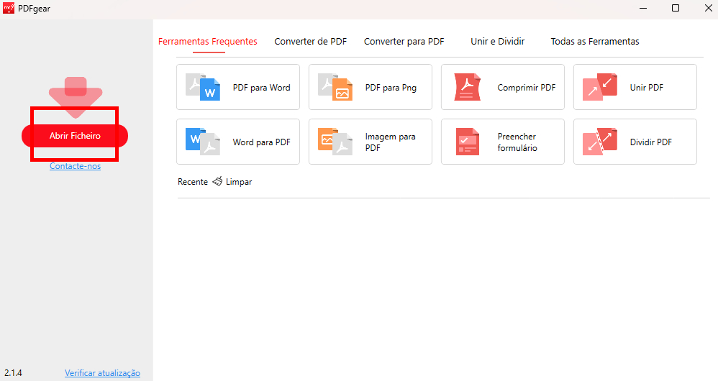Choose the Imagem para PDF label

tap(390, 142)
